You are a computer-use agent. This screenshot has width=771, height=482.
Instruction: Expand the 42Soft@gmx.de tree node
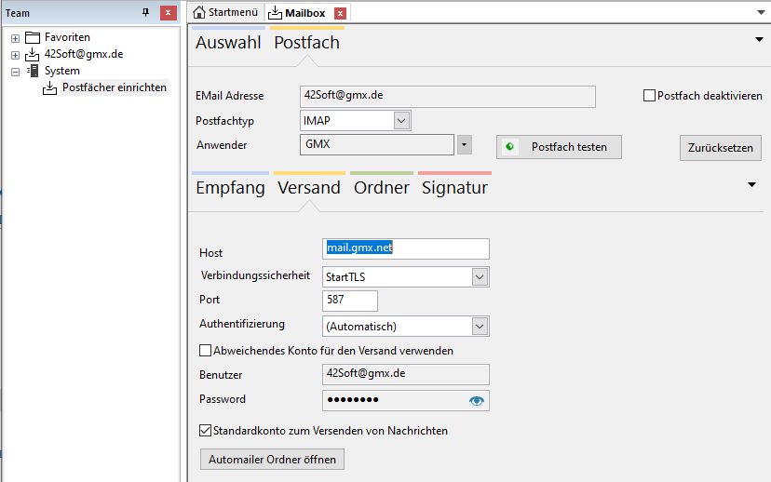tap(15, 55)
